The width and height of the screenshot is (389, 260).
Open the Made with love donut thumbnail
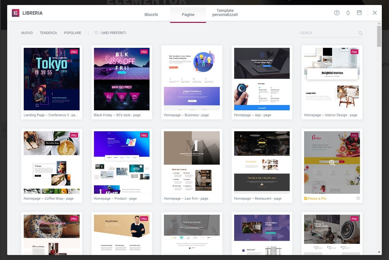(x=52, y=235)
